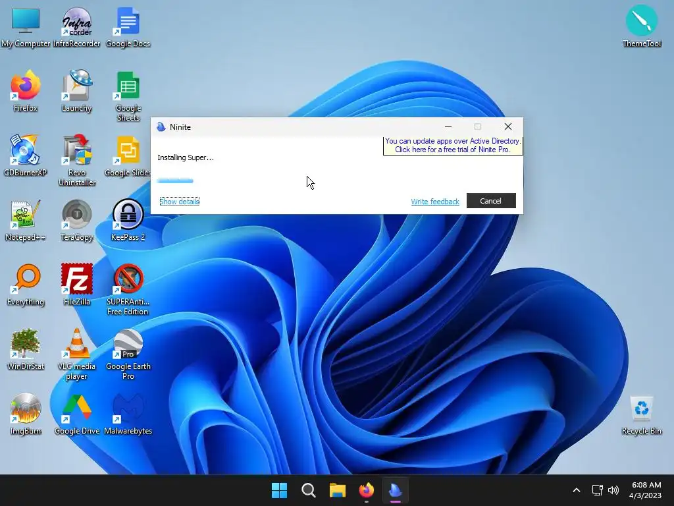Select the Google Earth Pro shortcut

(x=128, y=354)
